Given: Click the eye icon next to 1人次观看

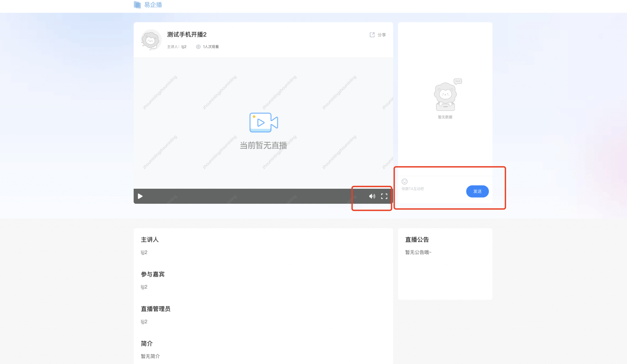Looking at the screenshot, I should pyautogui.click(x=198, y=47).
